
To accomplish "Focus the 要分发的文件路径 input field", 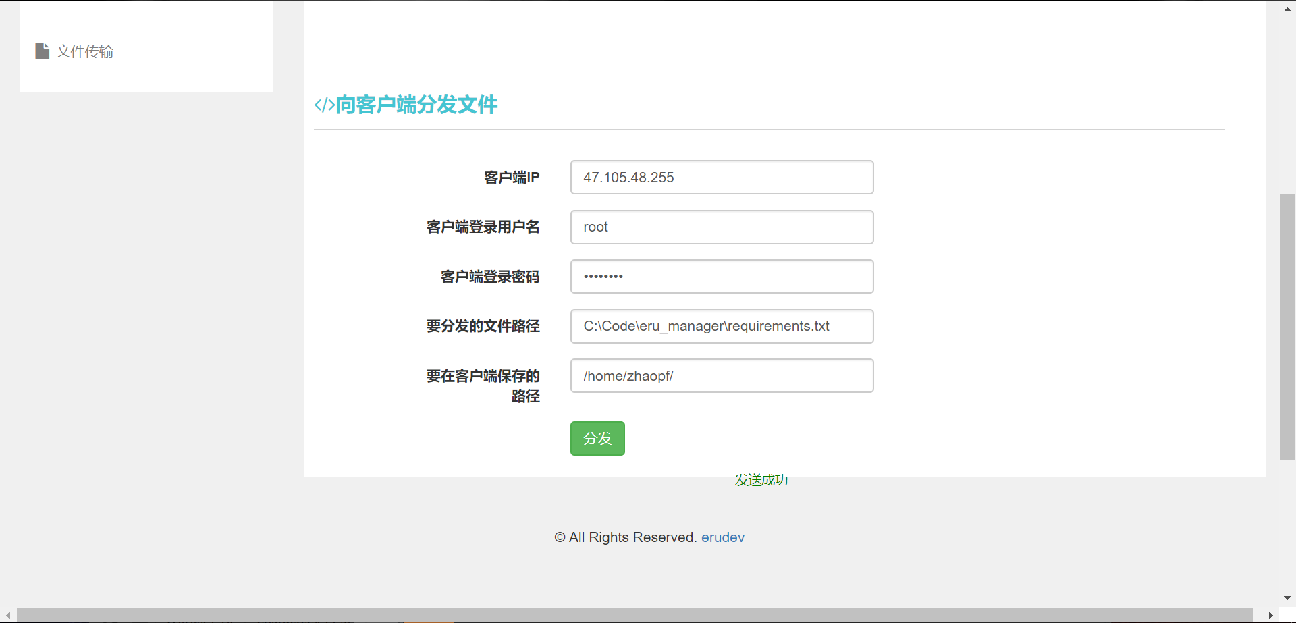I will point(722,326).
